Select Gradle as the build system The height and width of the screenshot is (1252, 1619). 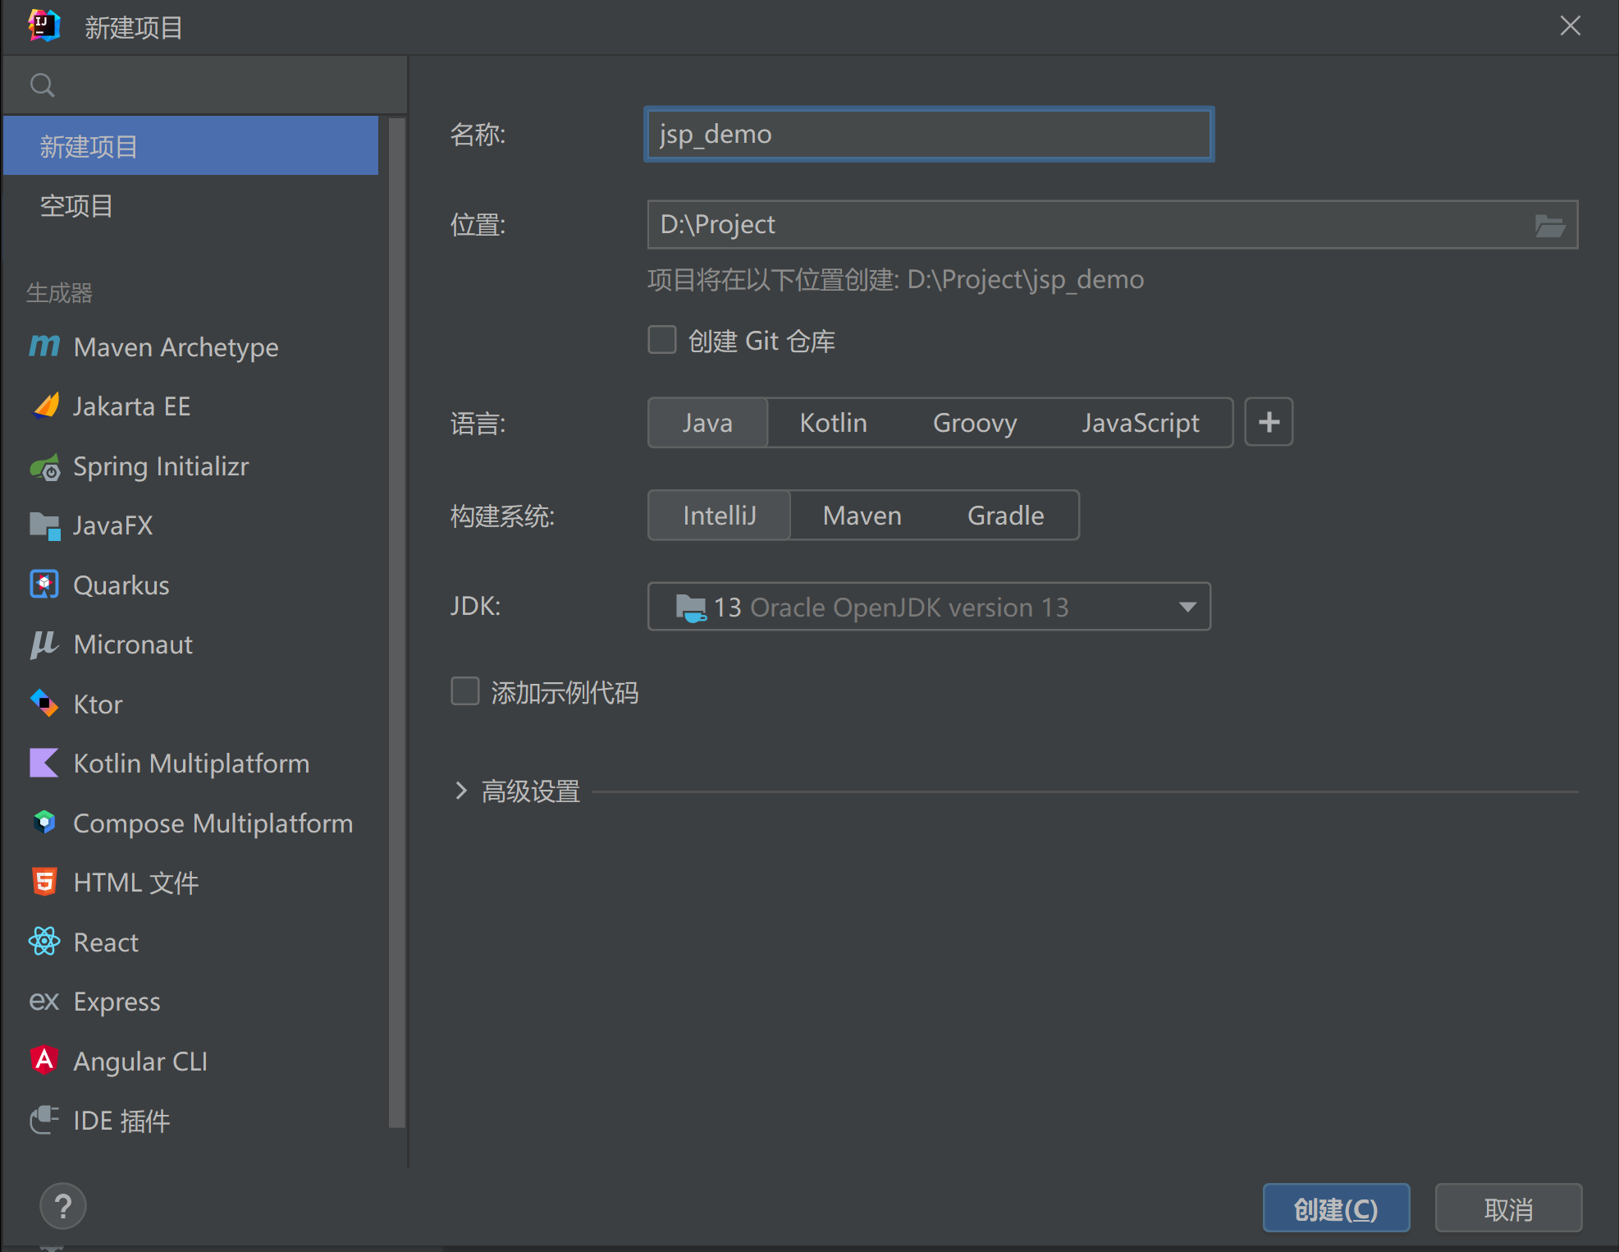tap(1005, 515)
